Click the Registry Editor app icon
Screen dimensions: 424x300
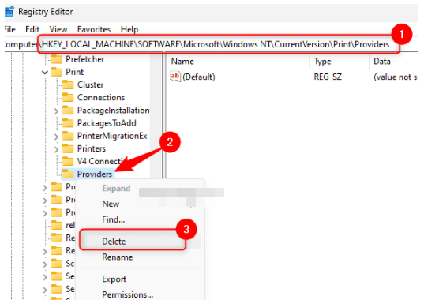point(9,11)
